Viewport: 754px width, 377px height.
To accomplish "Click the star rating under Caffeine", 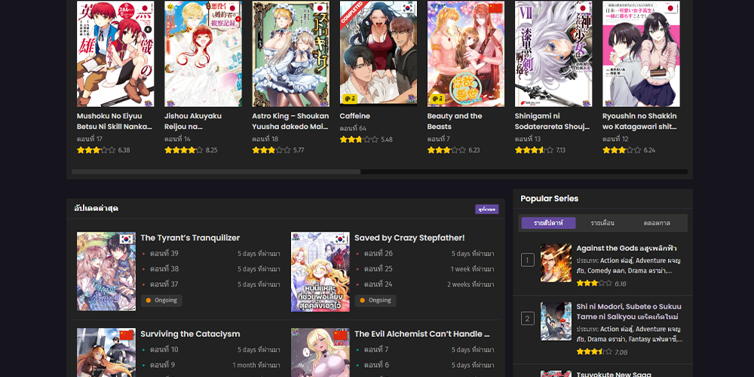I will [x=359, y=139].
